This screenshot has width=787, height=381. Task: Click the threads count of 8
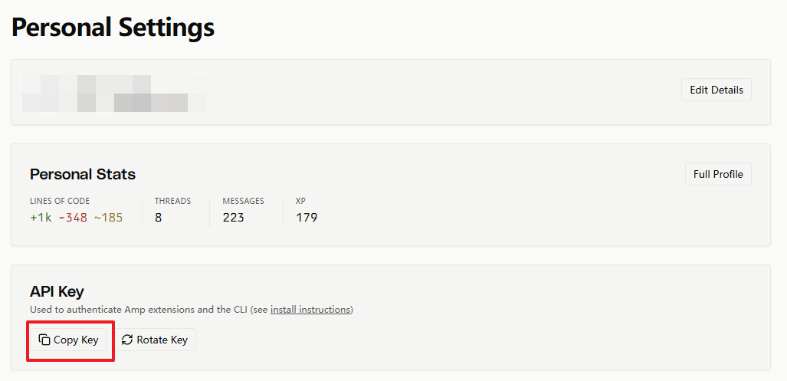coord(158,218)
